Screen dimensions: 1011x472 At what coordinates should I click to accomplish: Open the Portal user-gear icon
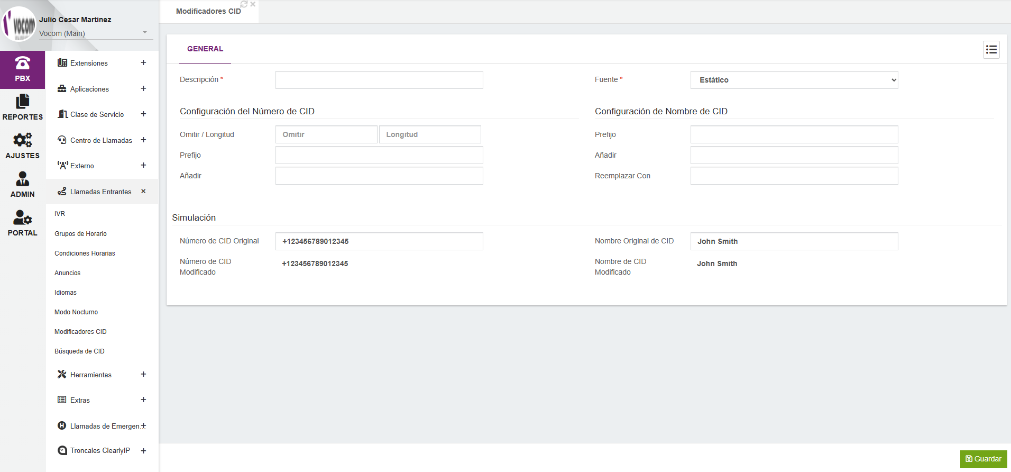pos(22,217)
